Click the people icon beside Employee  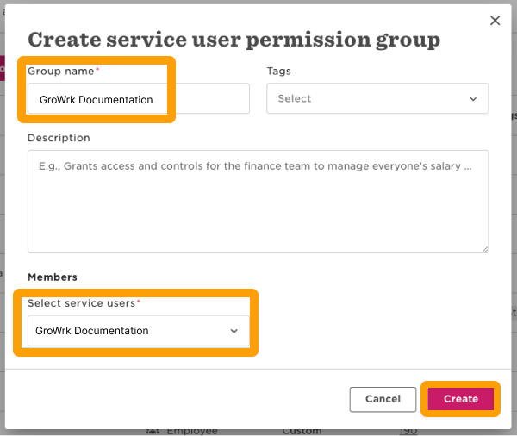tap(153, 430)
